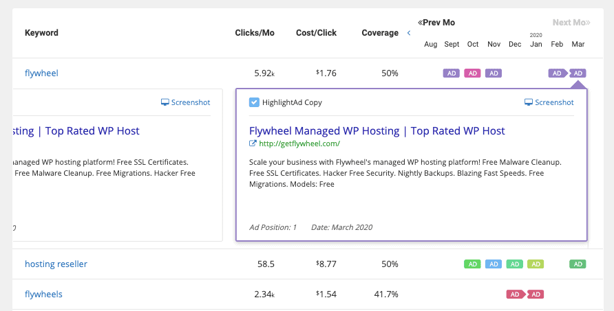
Task: Open the flywheel keyword link
Action: [41, 73]
